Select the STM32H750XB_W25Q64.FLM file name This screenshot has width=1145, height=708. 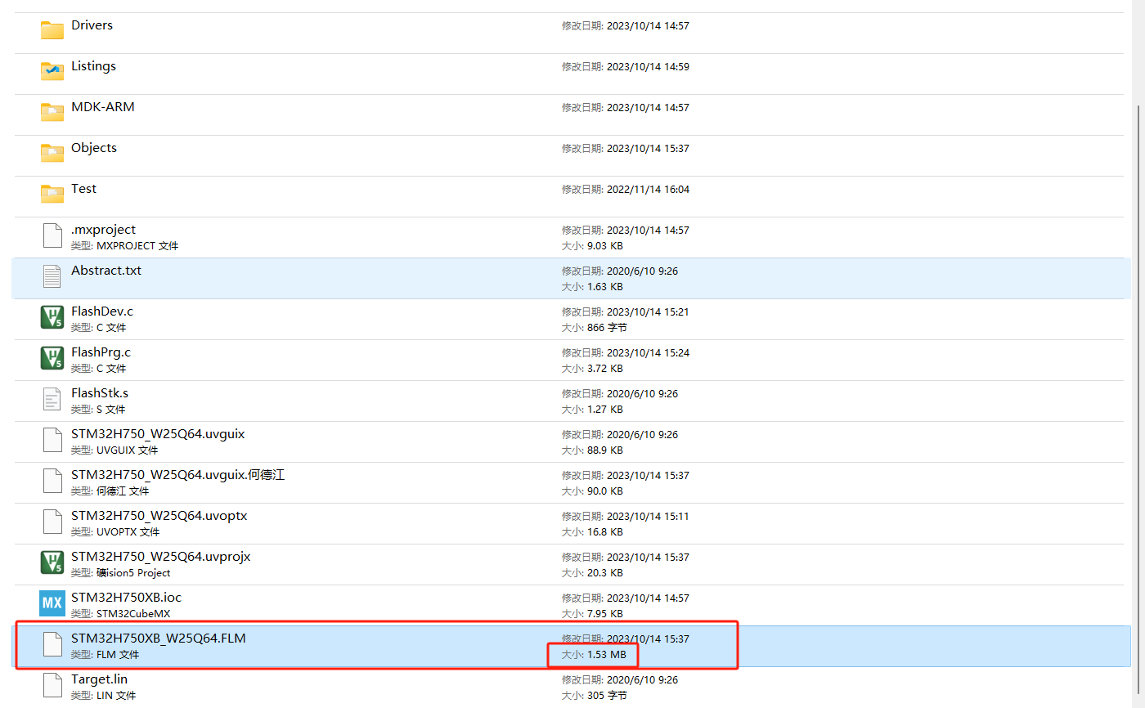[x=159, y=639]
